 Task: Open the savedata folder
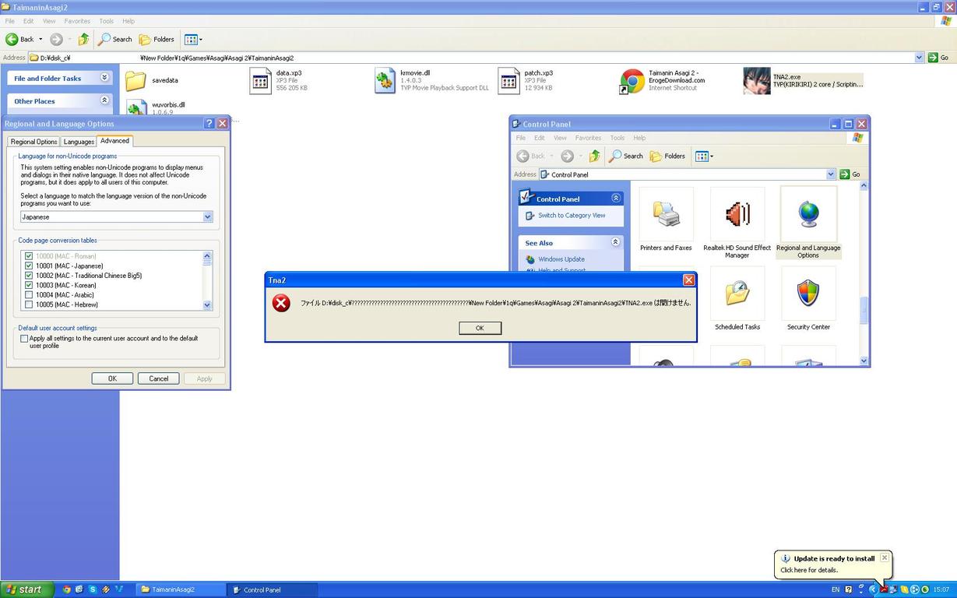point(135,81)
